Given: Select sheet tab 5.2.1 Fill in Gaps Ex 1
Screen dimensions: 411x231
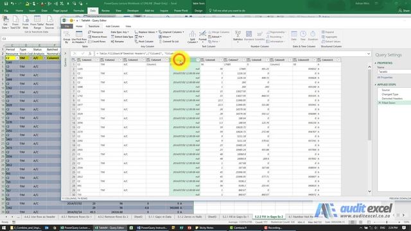Looking at the screenshot, I should [236, 217].
